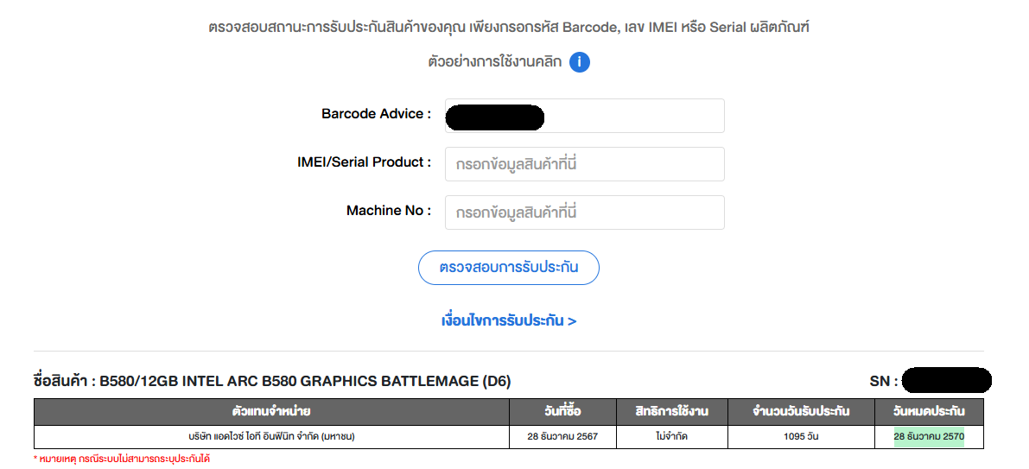Image resolution: width=1029 pixels, height=469 pixels.
Task: Click the จำนวนวันรับประกัน column header
Action: (x=801, y=411)
